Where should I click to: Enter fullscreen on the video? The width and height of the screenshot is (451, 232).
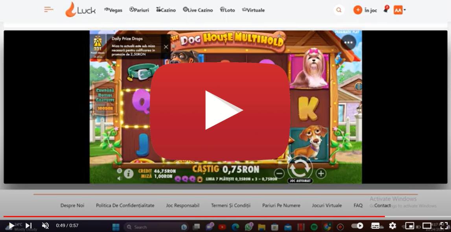[x=444, y=226]
